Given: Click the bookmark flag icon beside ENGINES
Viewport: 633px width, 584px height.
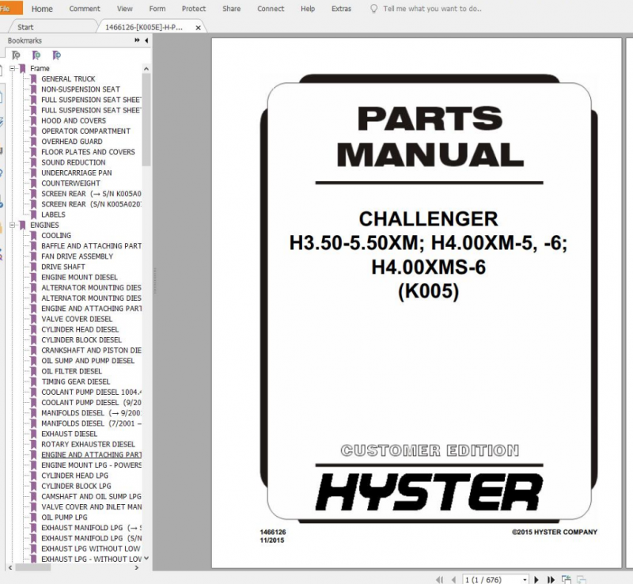Looking at the screenshot, I should coord(23,225).
